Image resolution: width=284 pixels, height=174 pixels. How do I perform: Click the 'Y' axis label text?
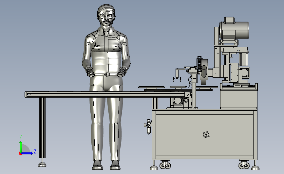pos(21,137)
